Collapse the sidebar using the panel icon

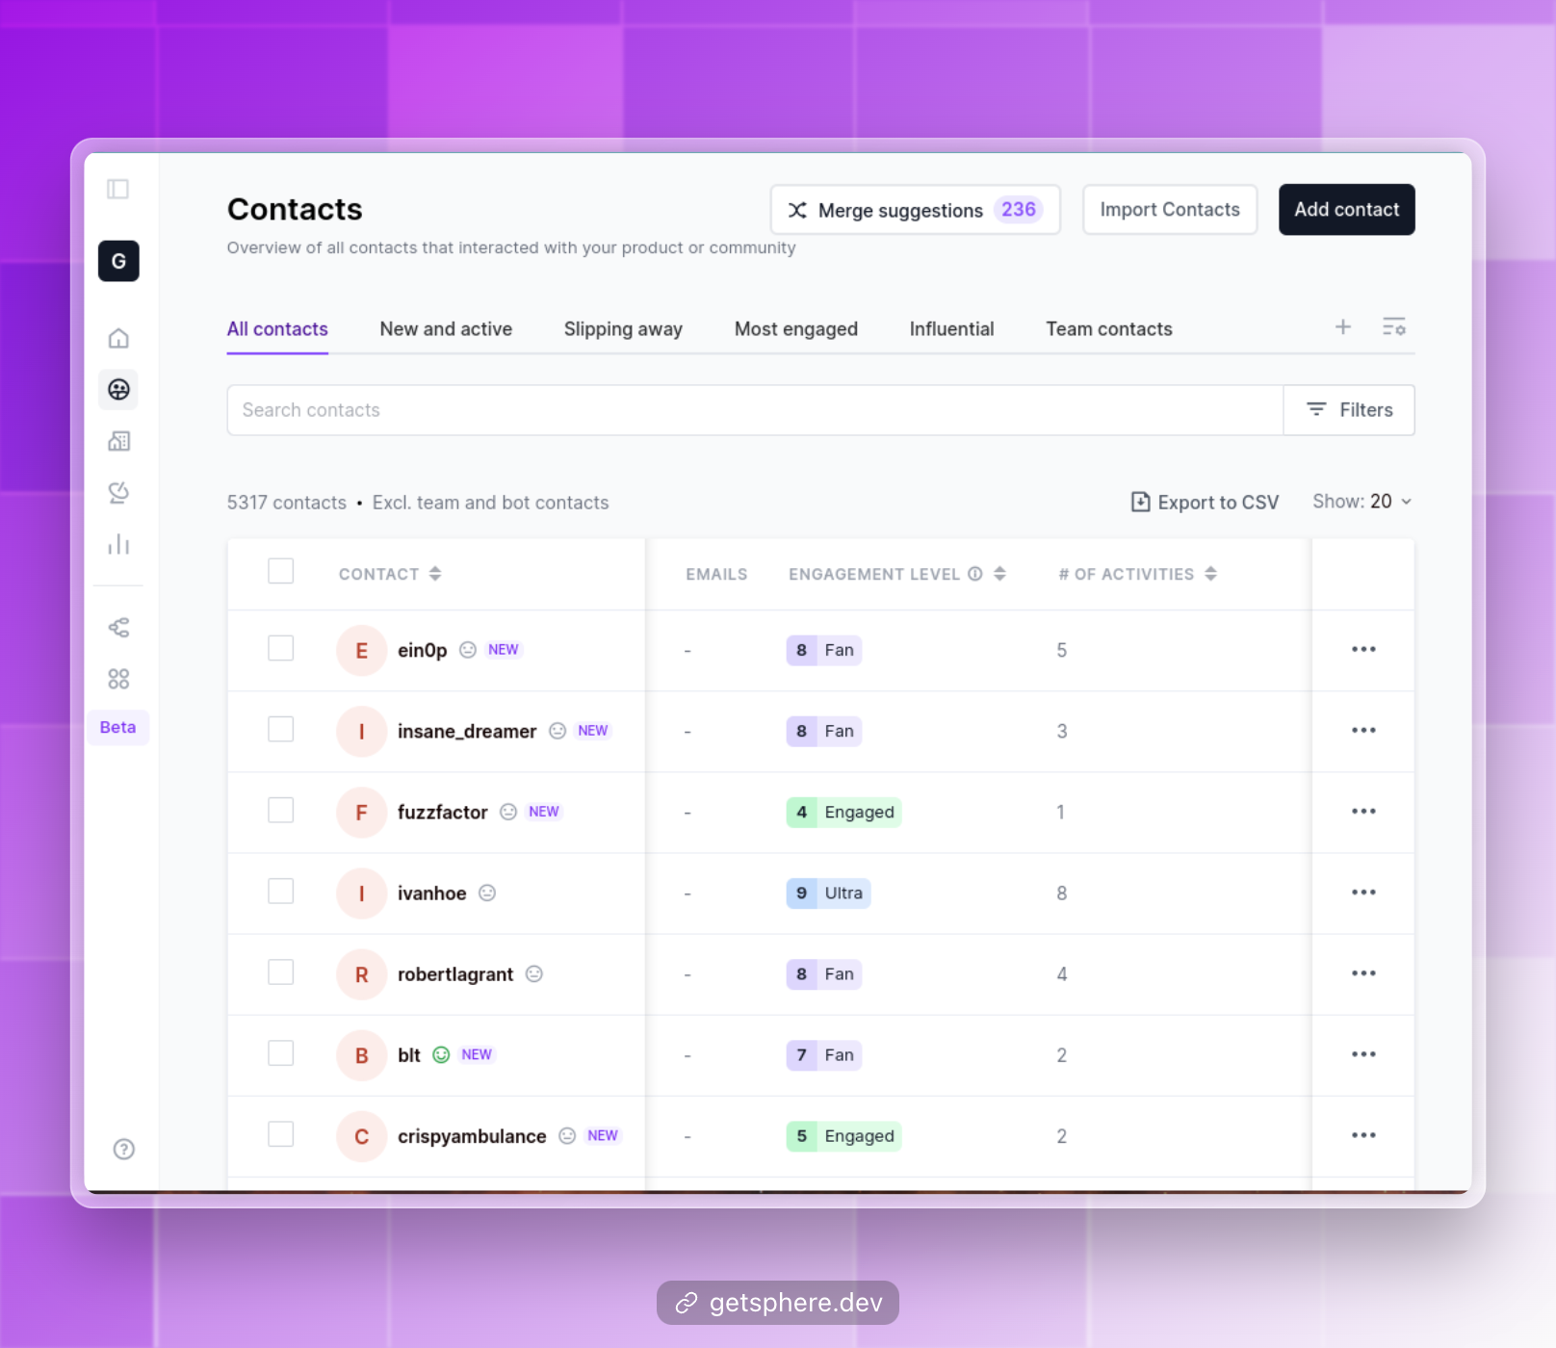117,190
